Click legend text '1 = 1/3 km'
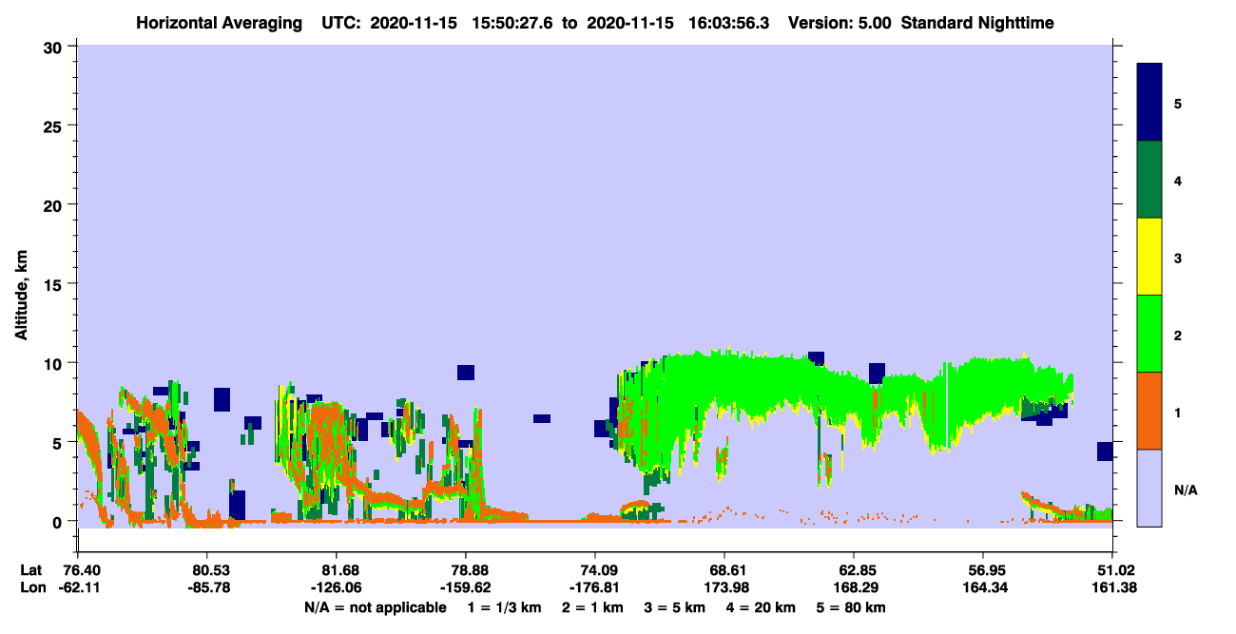1236x634 pixels. (503, 607)
